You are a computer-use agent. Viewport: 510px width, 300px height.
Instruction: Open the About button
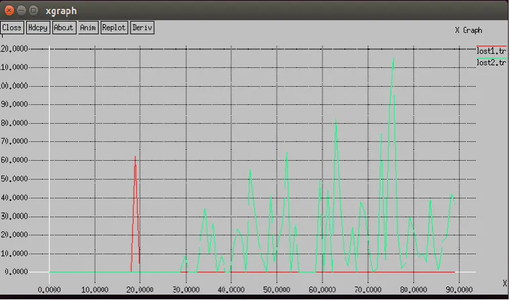[x=64, y=28]
